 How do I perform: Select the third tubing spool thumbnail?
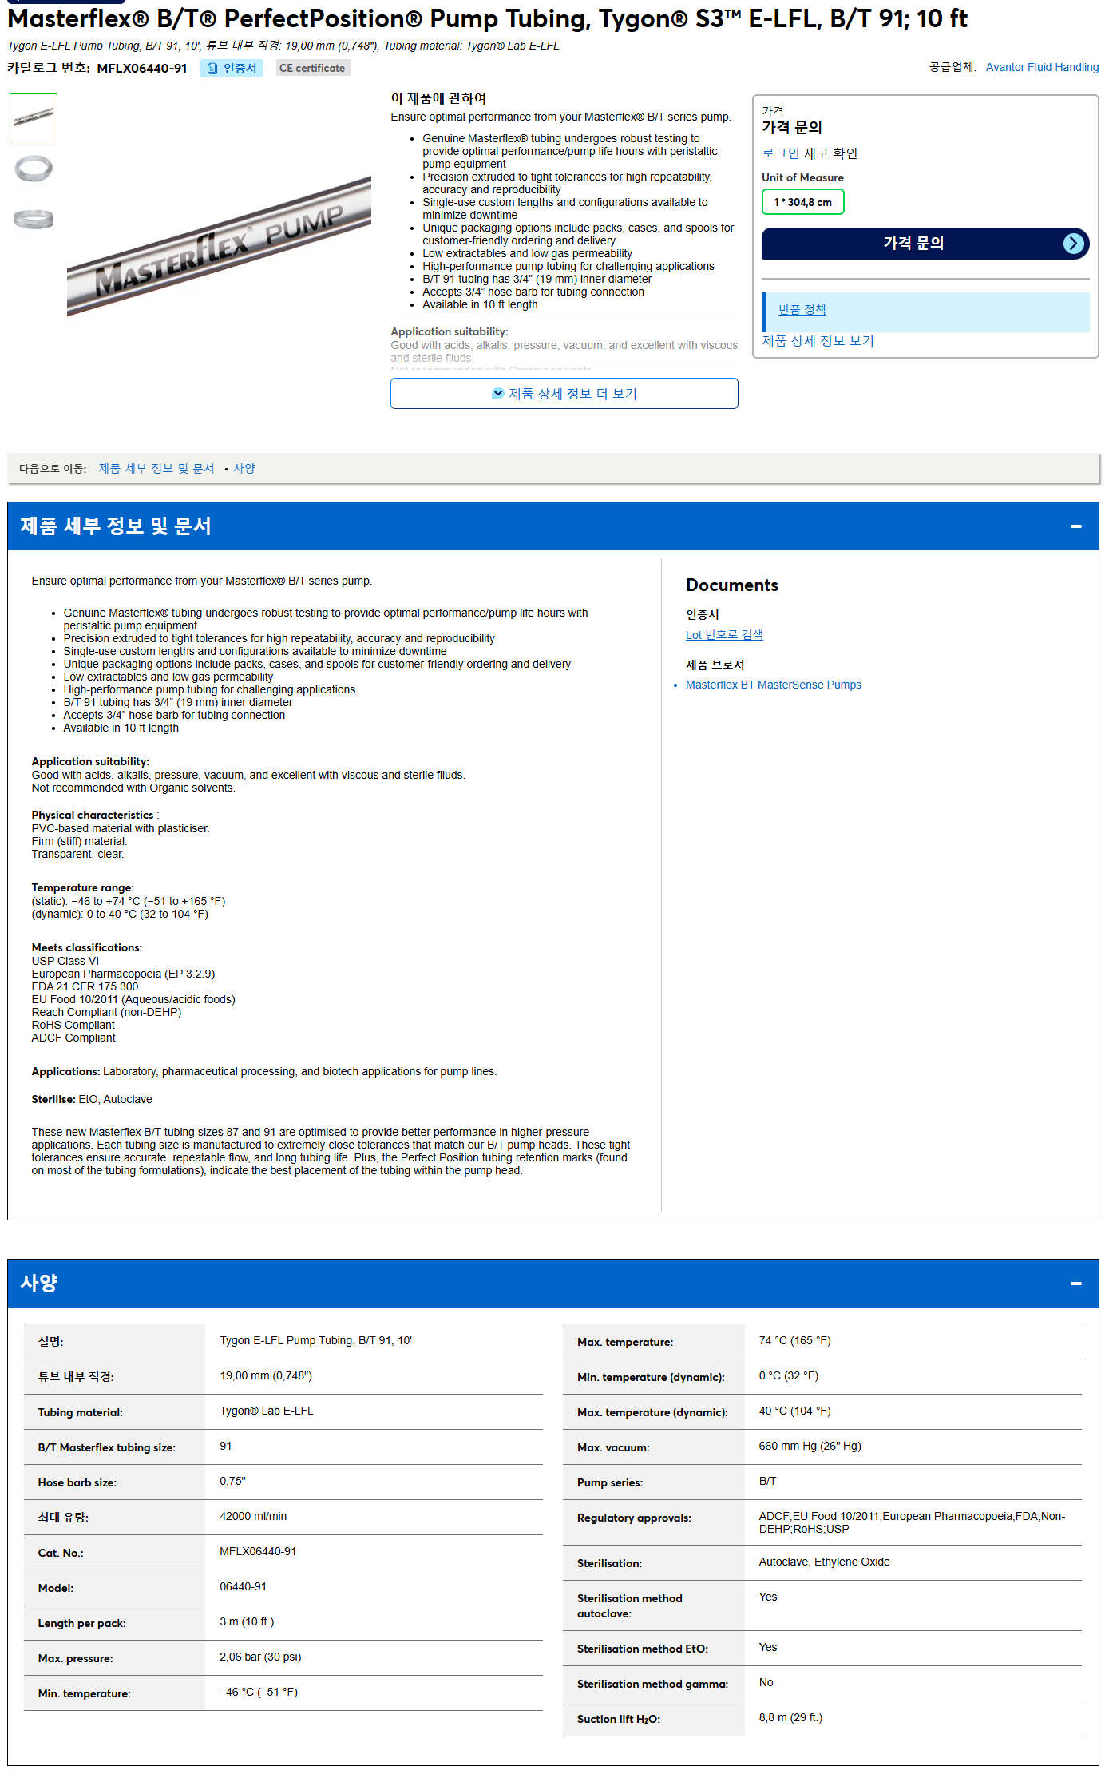point(34,219)
